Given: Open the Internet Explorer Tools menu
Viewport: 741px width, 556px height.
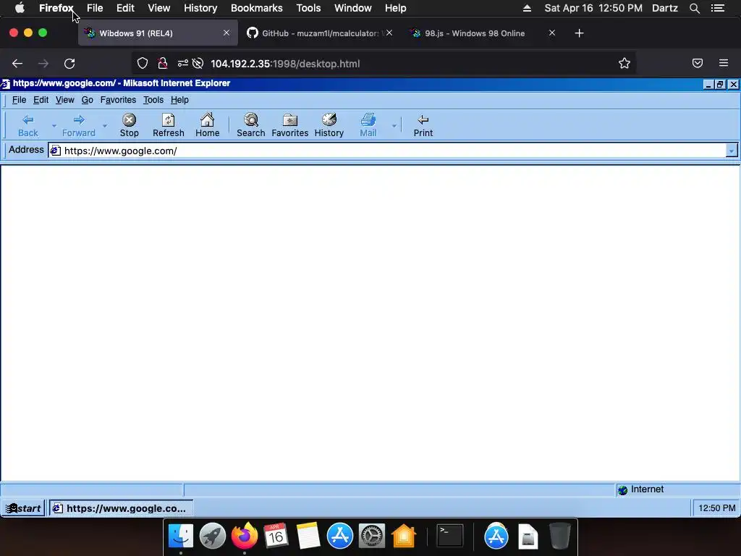Looking at the screenshot, I should [x=153, y=100].
